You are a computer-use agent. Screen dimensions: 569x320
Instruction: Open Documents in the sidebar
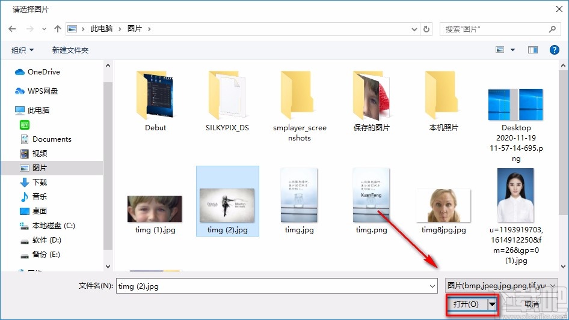tap(46, 139)
